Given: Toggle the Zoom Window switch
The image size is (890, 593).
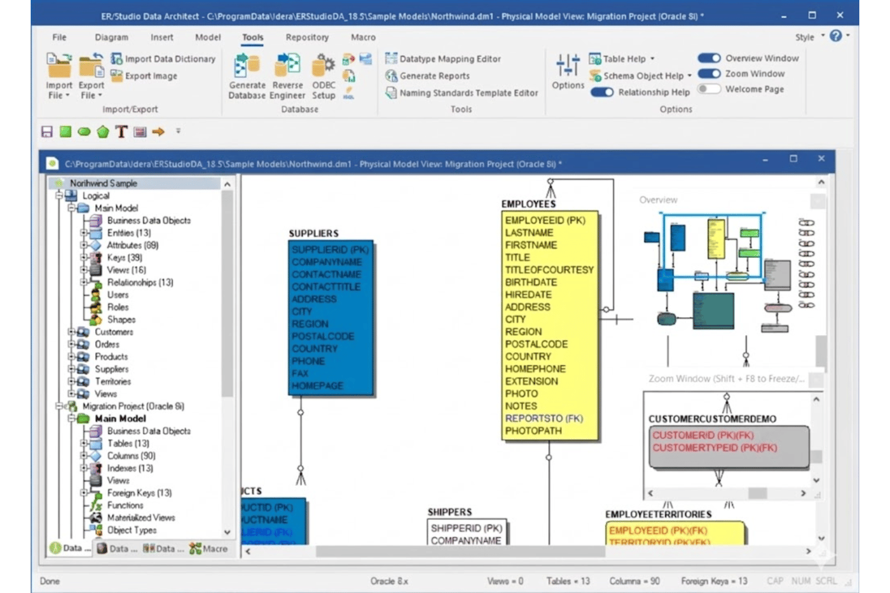Looking at the screenshot, I should tap(709, 74).
